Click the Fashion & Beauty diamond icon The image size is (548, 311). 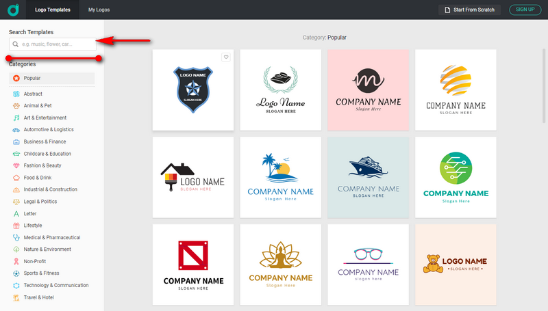pos(16,165)
